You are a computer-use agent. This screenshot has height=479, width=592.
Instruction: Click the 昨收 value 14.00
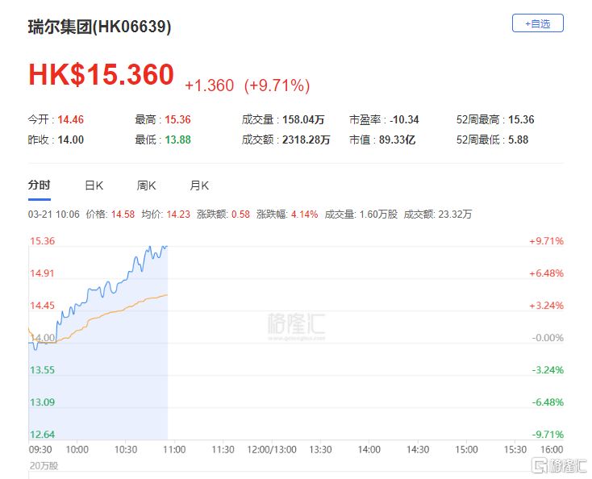(71, 140)
